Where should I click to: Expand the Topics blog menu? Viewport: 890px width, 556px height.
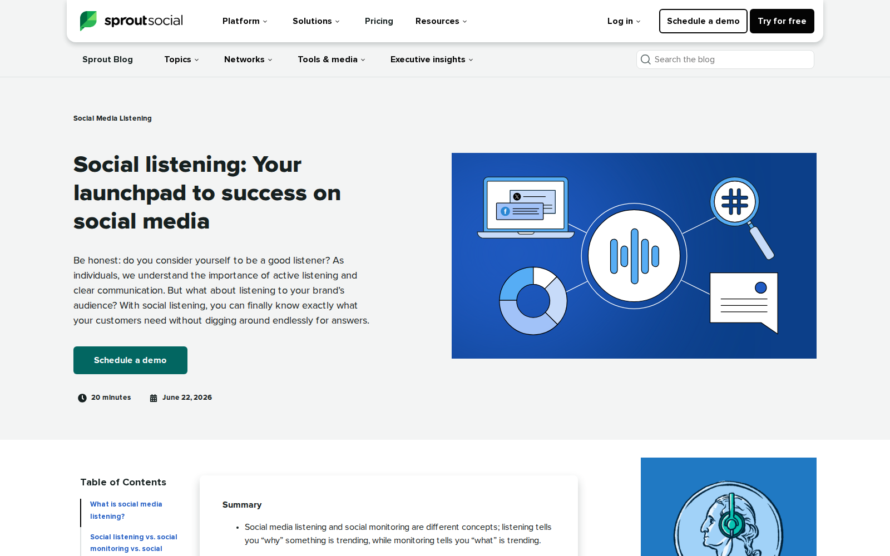coord(181,59)
